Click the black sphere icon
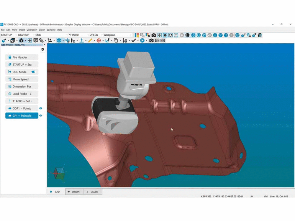Viewport: 295px width, 221px height. tap(187, 35)
